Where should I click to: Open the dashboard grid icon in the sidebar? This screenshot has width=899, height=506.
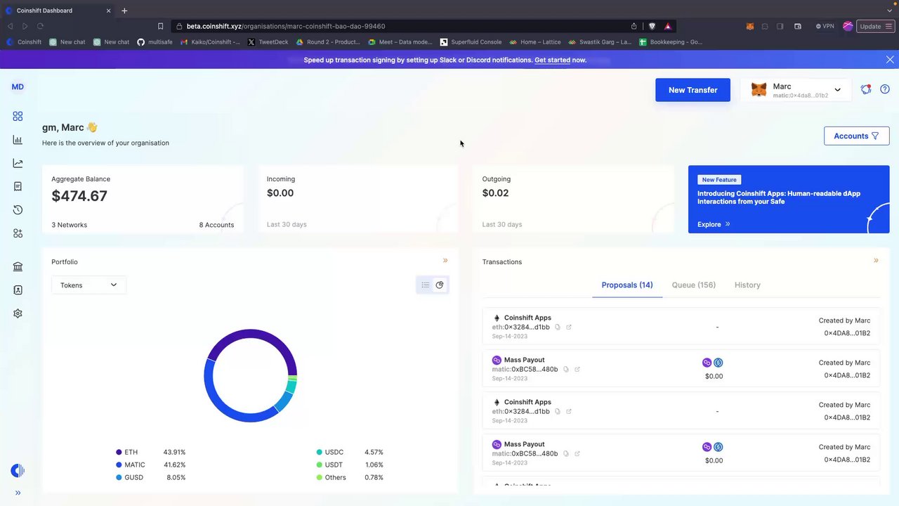pos(18,116)
